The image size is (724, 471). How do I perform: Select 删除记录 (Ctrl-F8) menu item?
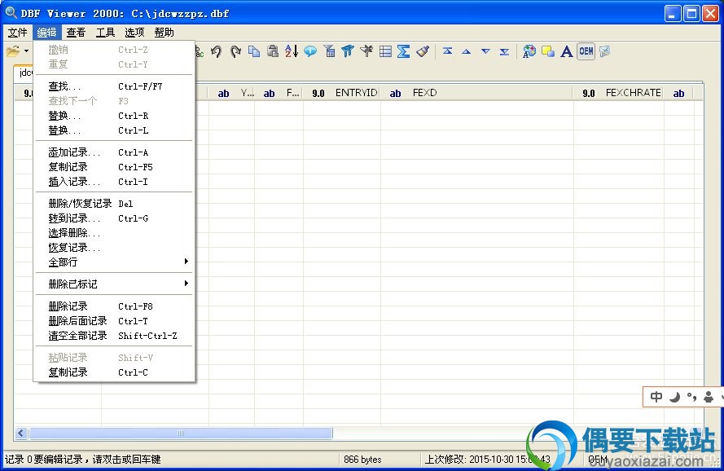point(114,306)
